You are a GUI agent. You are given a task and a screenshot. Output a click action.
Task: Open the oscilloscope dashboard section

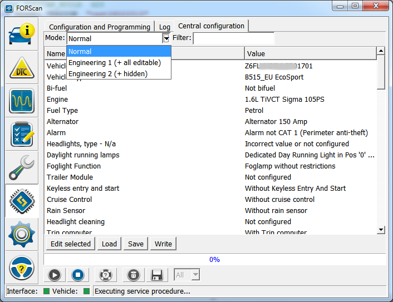22,101
